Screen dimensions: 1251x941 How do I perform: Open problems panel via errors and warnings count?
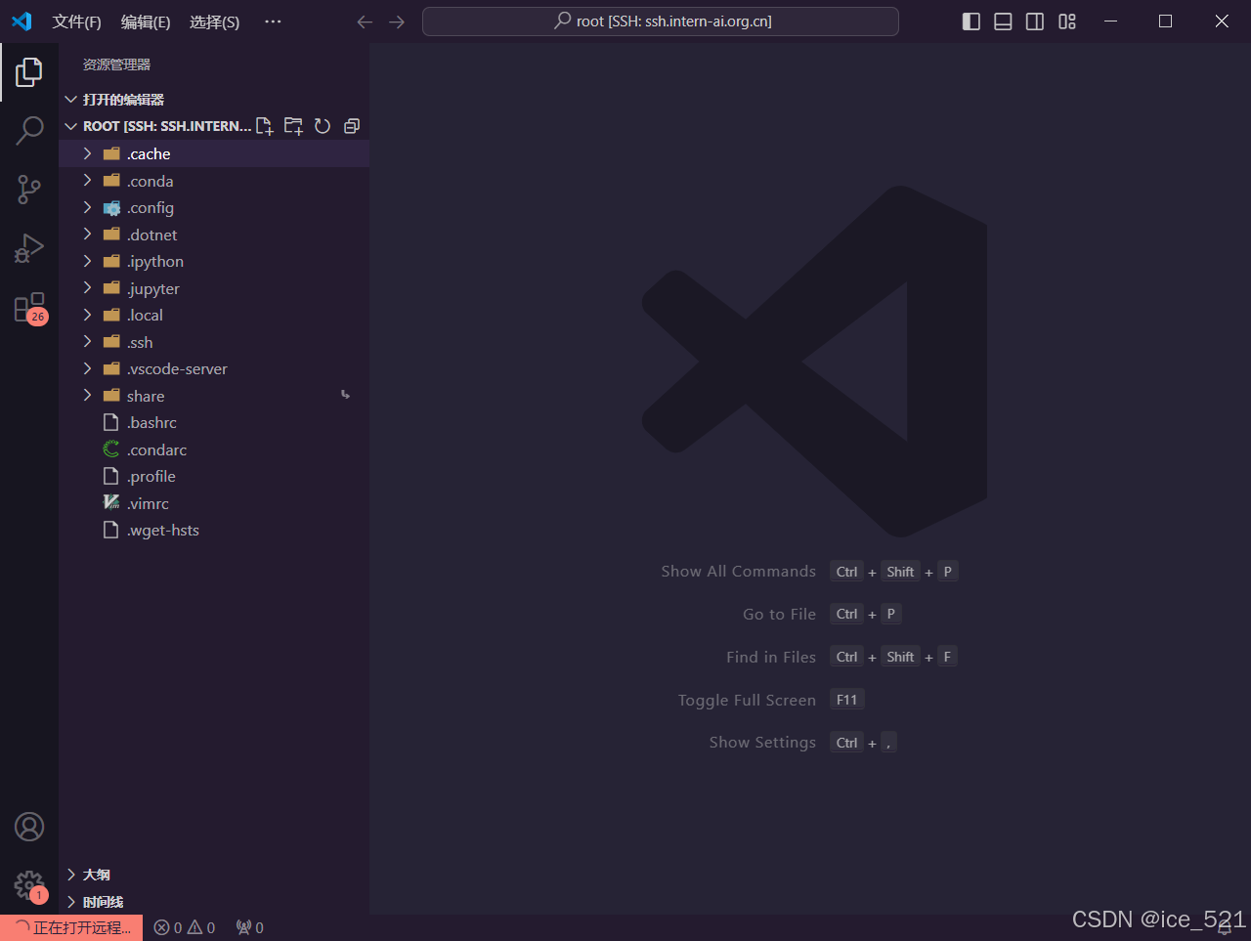[185, 927]
